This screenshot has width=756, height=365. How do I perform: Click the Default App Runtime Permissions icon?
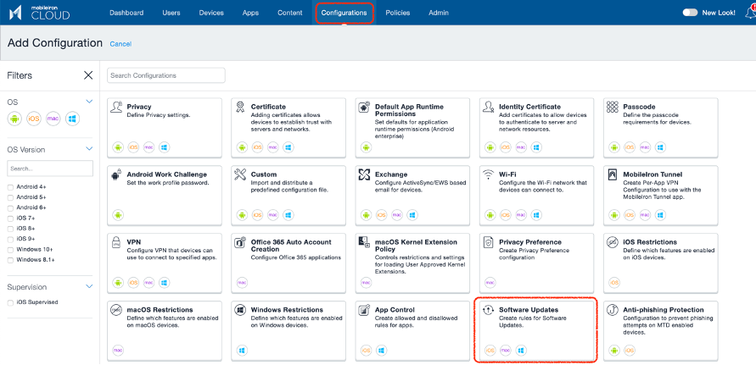coord(364,108)
